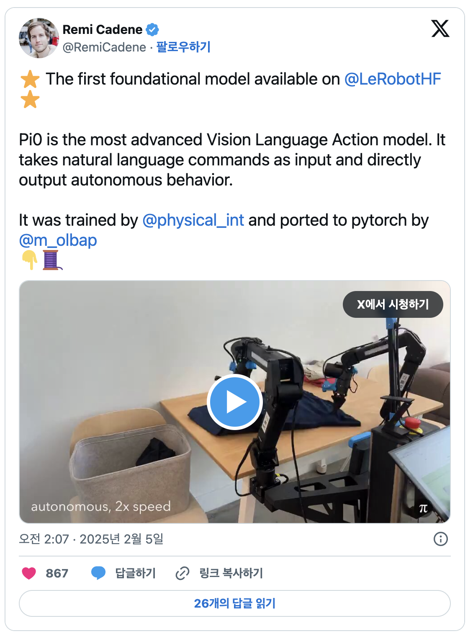Click the pi logo on video
The height and width of the screenshot is (639, 473).
tap(424, 508)
